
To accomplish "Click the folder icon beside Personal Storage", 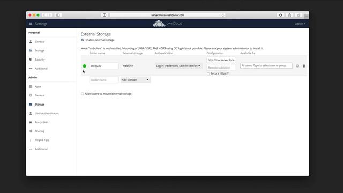I will click(31, 50).
